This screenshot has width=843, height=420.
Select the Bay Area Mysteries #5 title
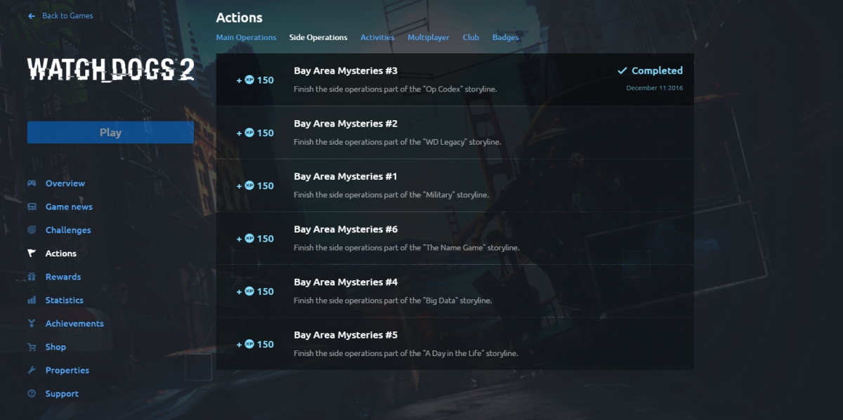346,335
